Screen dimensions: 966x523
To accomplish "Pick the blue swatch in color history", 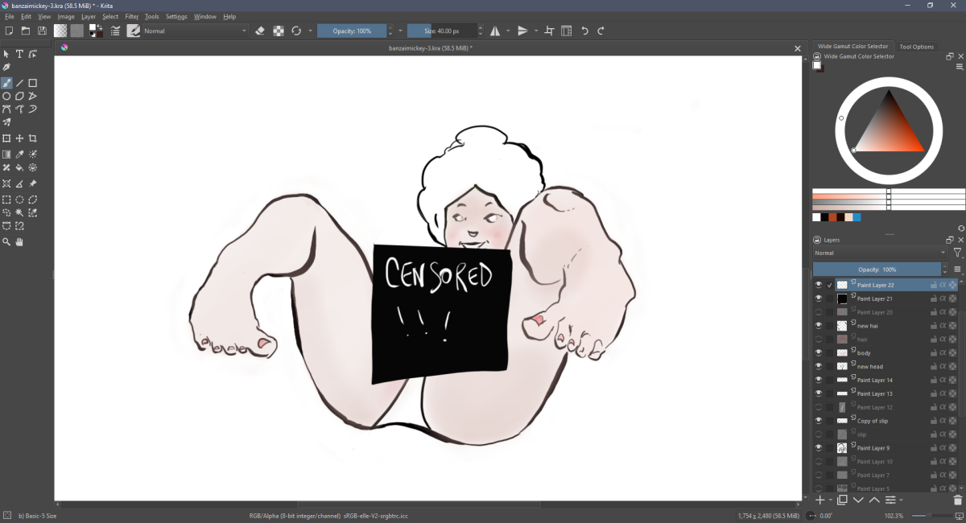I will pos(857,217).
